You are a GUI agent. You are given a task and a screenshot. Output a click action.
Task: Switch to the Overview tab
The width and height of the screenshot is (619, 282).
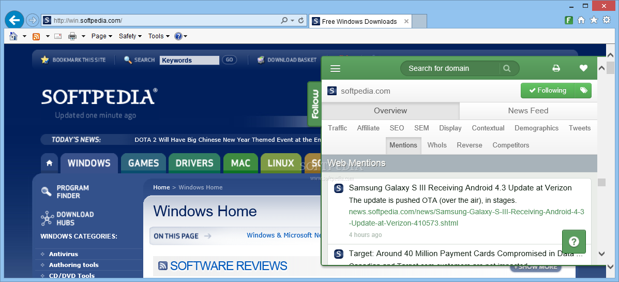click(x=390, y=111)
